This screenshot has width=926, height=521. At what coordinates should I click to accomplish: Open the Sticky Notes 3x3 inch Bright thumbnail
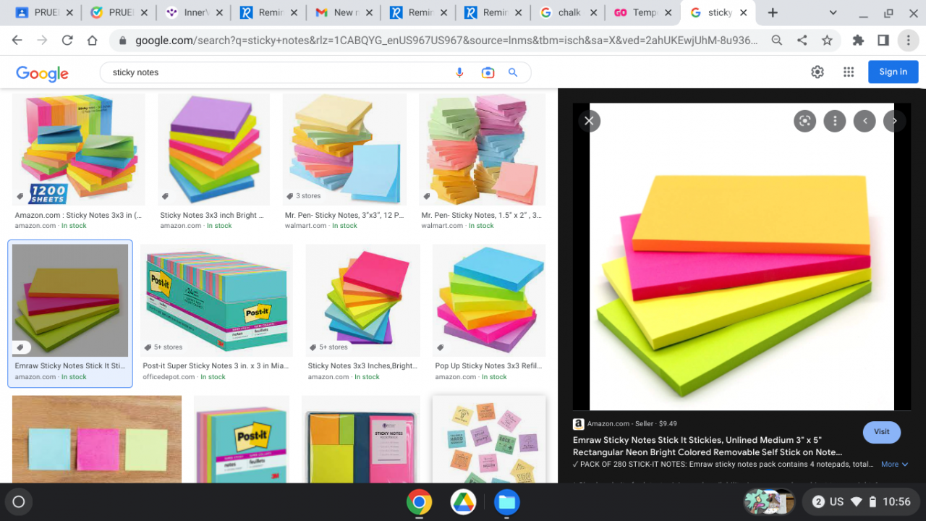pyautogui.click(x=213, y=150)
